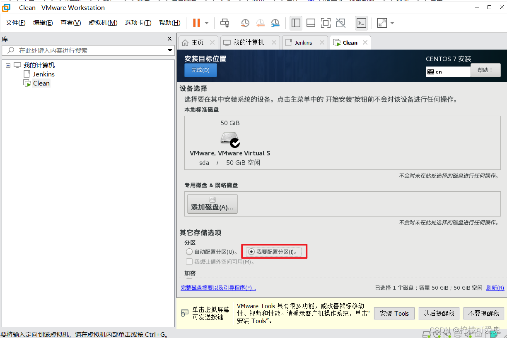Screen dimensions: 507x338
Task: Enter full screen mode icon
Action: [326, 23]
